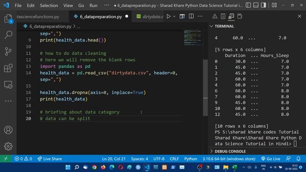
Task: Toggle the secondary side bar layout icon
Action: pyautogui.click(x=263, y=5)
